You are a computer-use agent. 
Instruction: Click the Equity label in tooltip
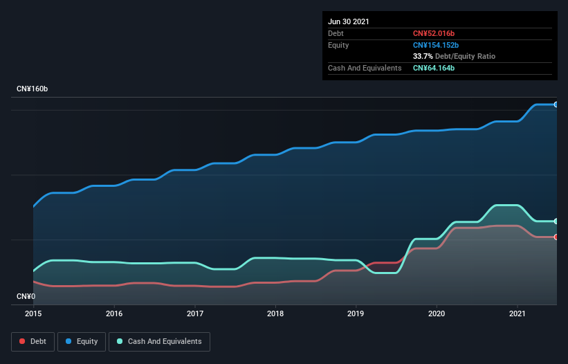(338, 45)
